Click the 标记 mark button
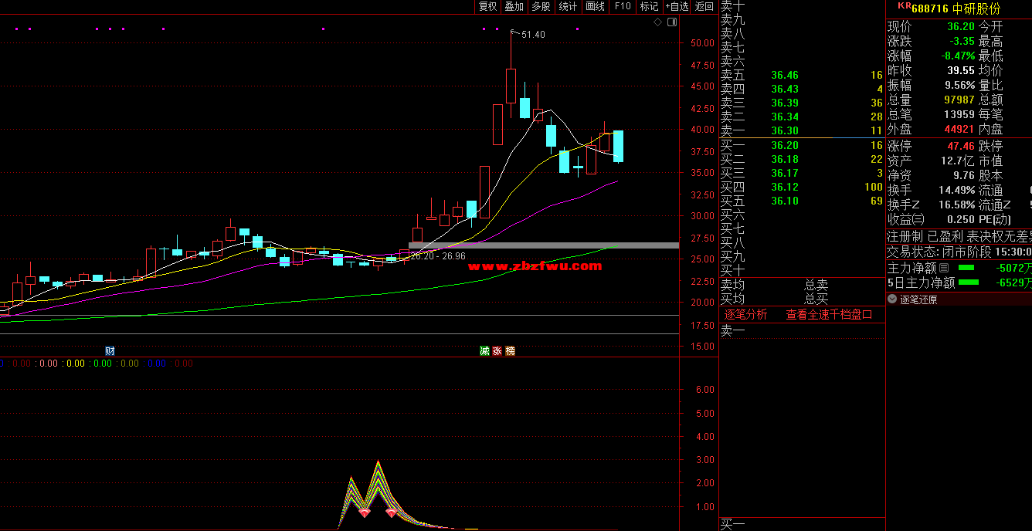1032x531 pixels. (x=649, y=6)
